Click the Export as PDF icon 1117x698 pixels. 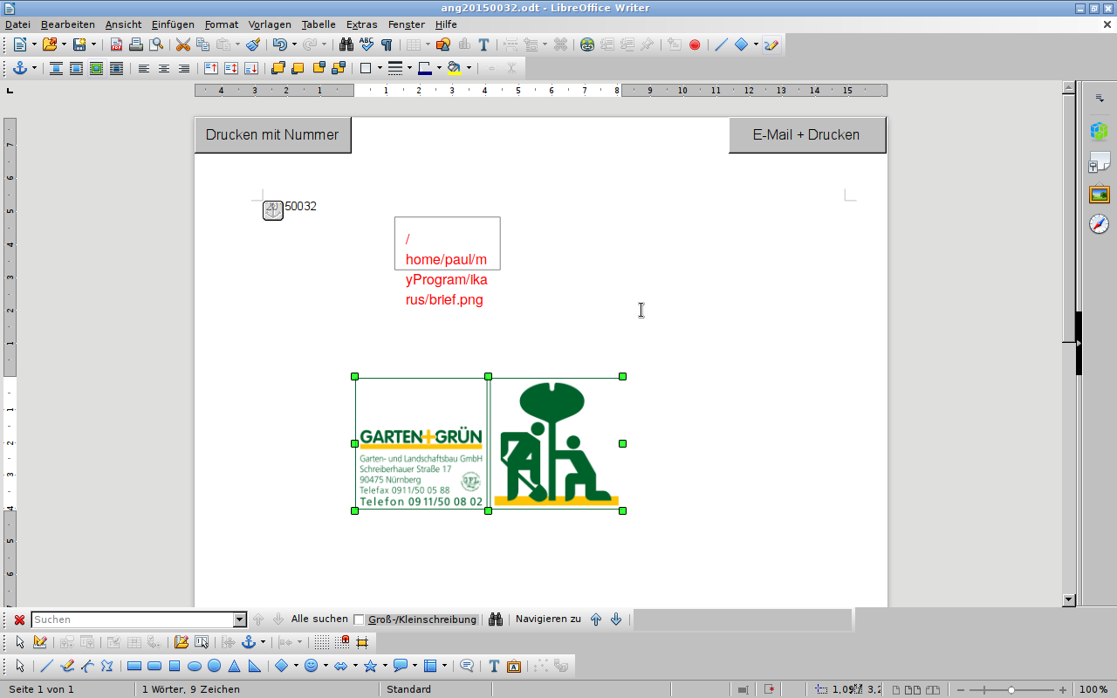pyautogui.click(x=116, y=44)
